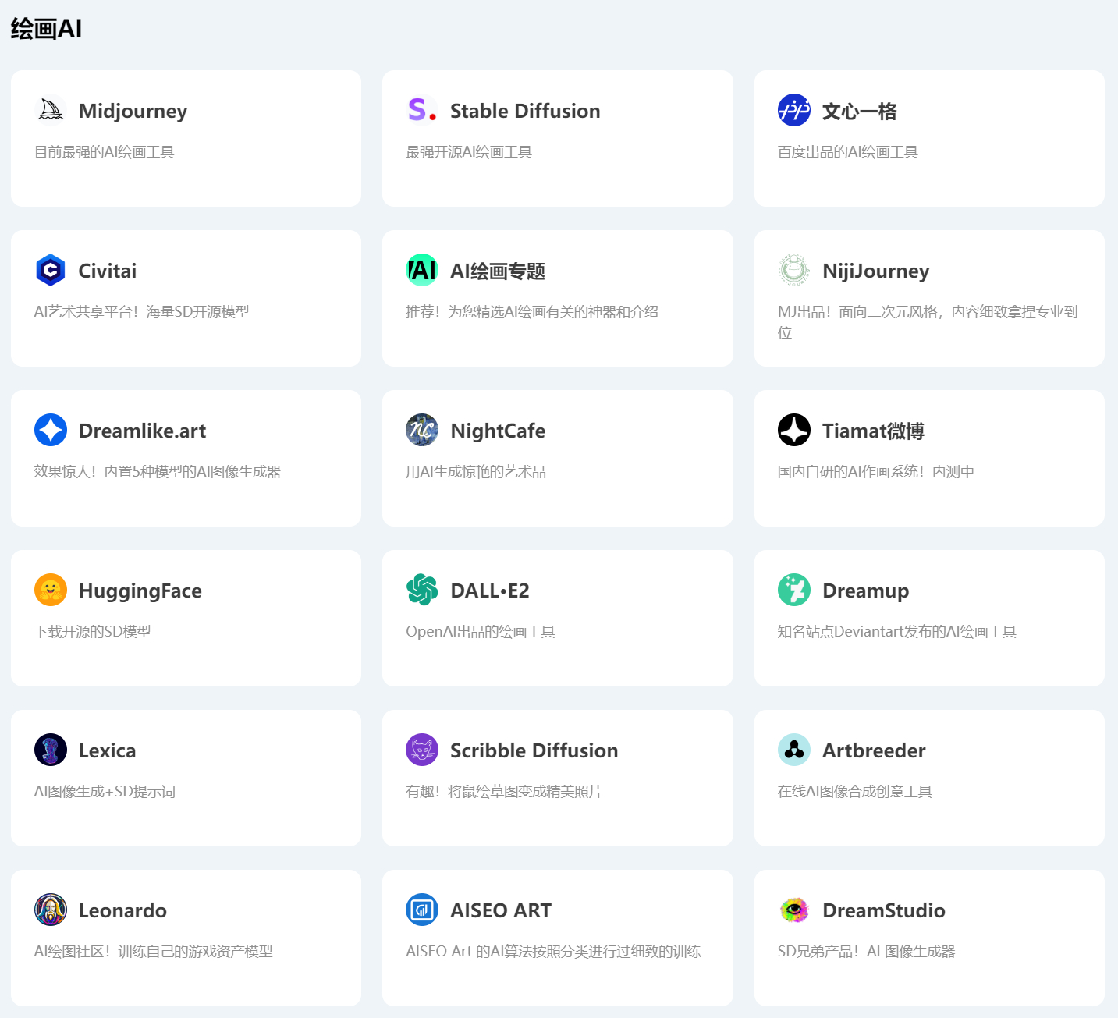The image size is (1118, 1018).
Task: Click the Artbreeder trefoil icon
Action: point(794,750)
